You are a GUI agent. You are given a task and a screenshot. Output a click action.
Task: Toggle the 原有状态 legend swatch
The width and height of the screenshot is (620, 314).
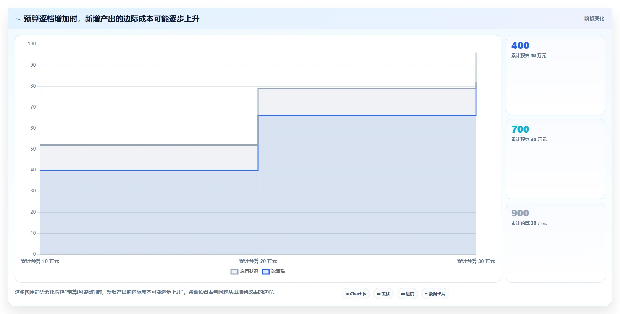(234, 272)
